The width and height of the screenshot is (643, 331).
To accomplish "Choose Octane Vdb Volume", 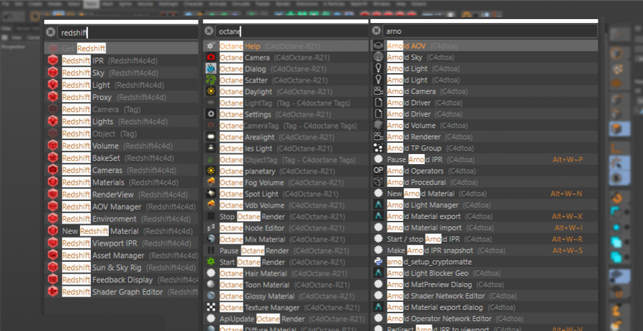I will (x=286, y=205).
